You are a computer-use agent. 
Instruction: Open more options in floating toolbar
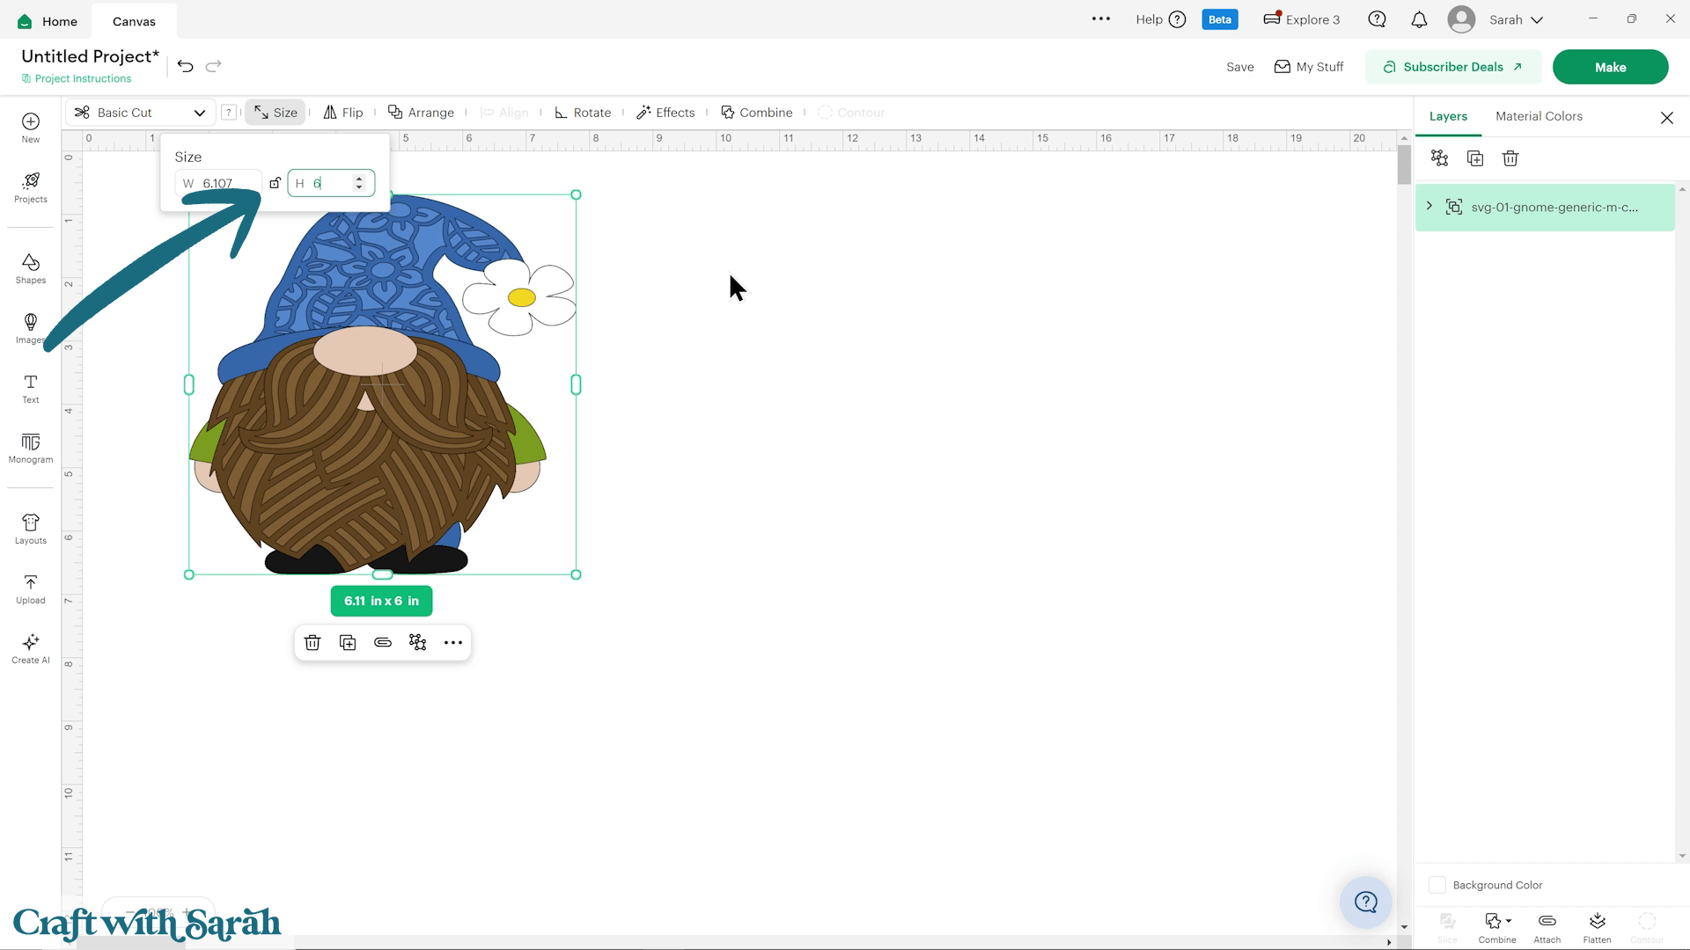[453, 643]
